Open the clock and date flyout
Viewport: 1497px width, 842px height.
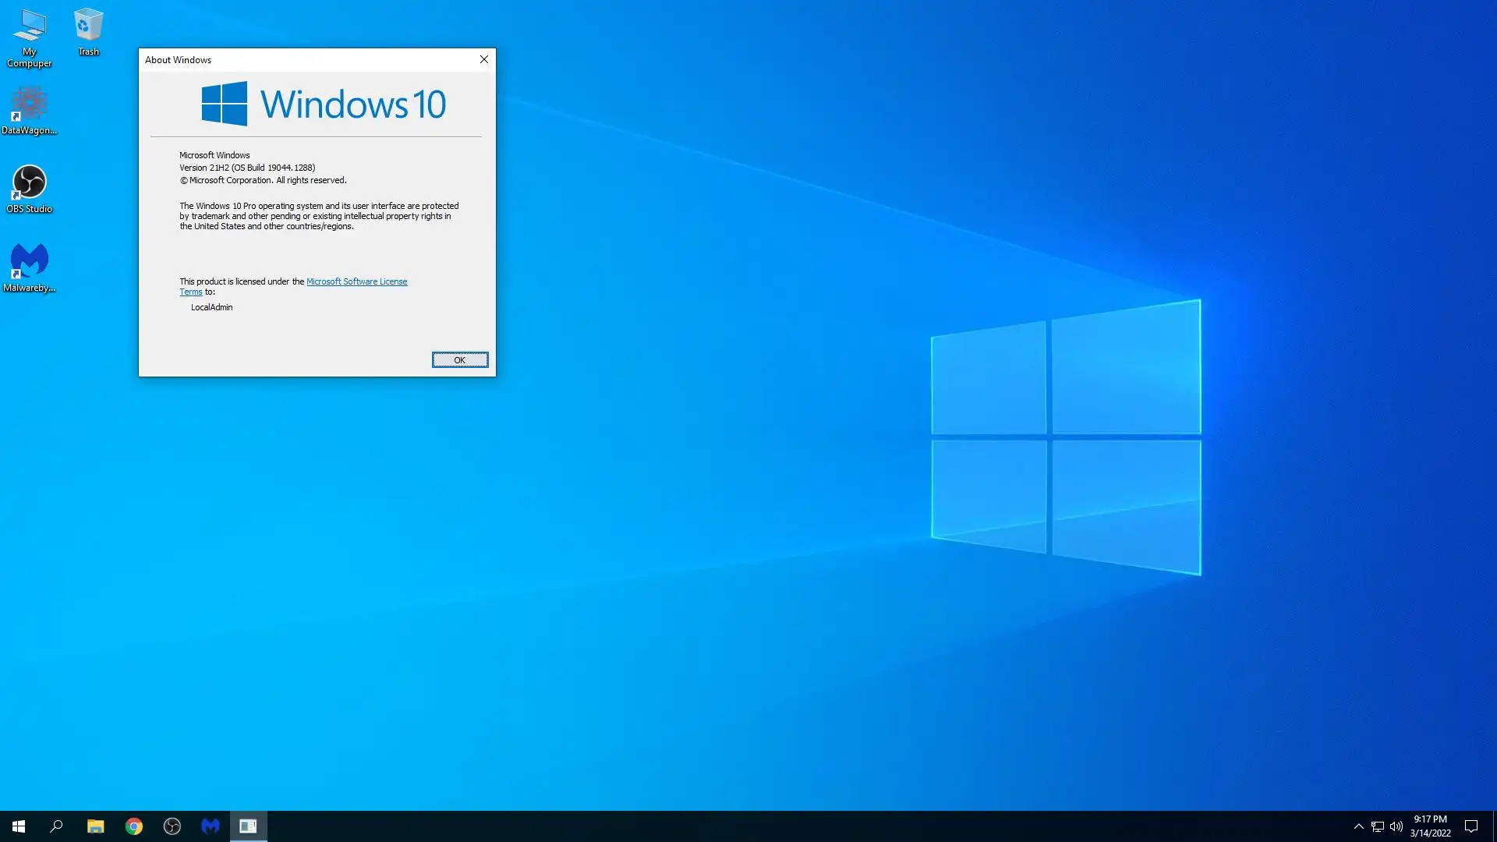[x=1430, y=826]
